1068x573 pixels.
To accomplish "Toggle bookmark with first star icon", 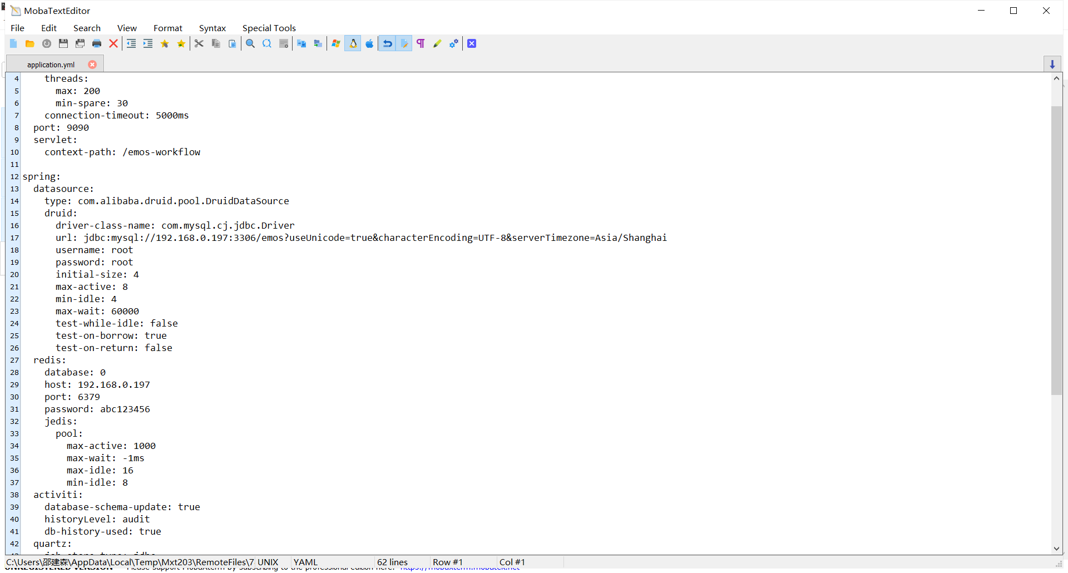I will click(165, 43).
